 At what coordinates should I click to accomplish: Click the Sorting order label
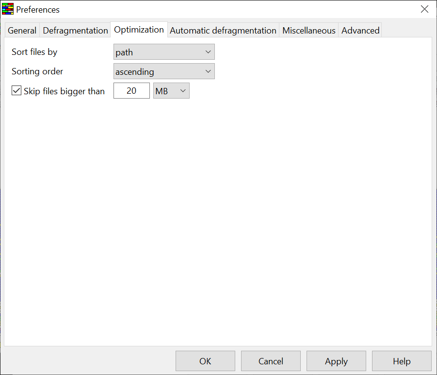coord(37,71)
